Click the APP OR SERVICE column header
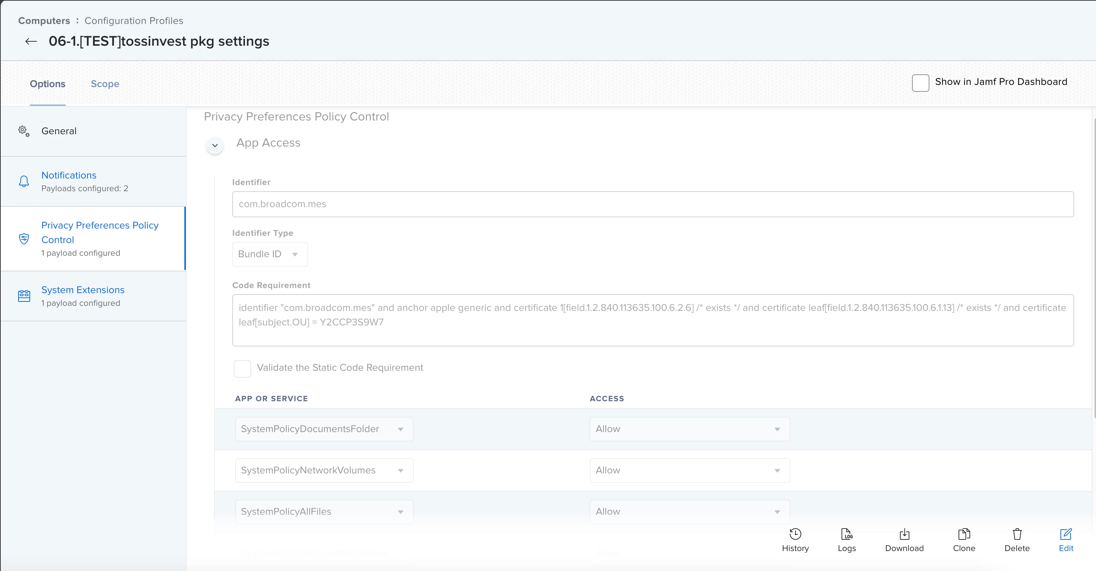This screenshot has width=1096, height=571. click(x=271, y=398)
